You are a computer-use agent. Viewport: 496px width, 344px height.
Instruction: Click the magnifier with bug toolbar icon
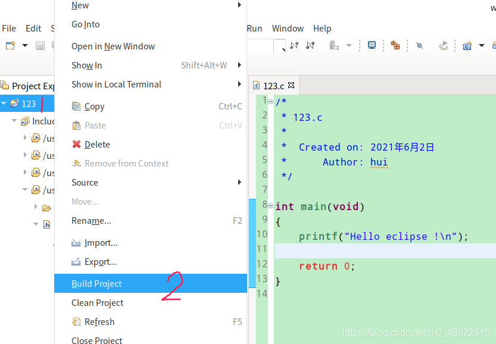click(419, 45)
